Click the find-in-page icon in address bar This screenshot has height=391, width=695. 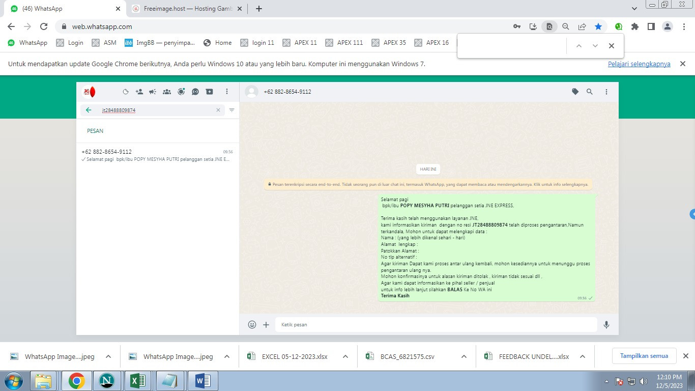pyautogui.click(x=549, y=26)
